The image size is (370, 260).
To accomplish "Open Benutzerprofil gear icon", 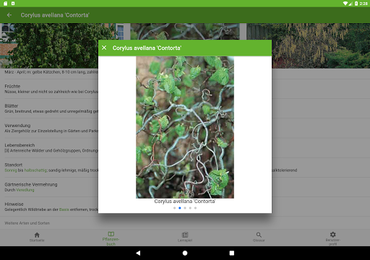I will coord(332,234).
